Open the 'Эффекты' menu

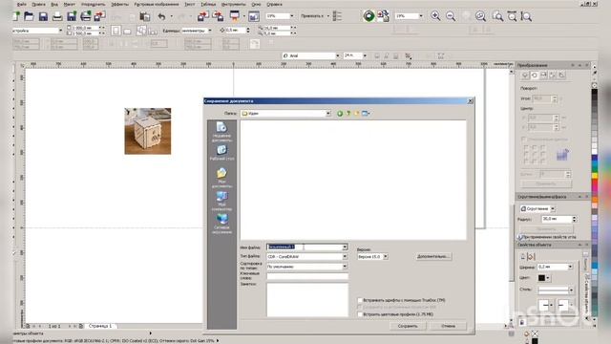pyautogui.click(x=119, y=4)
